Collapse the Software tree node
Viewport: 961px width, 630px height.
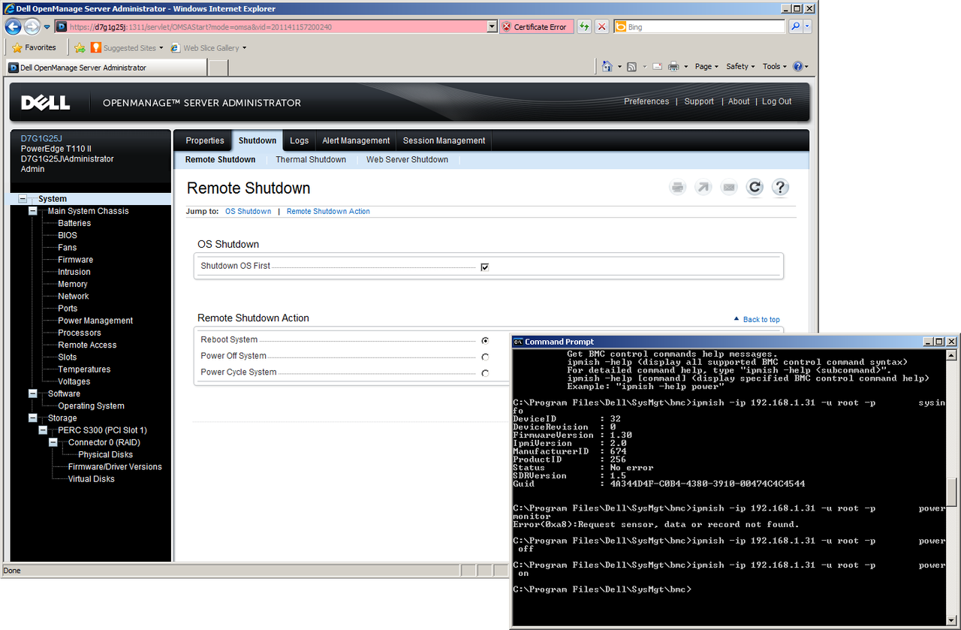(x=32, y=393)
